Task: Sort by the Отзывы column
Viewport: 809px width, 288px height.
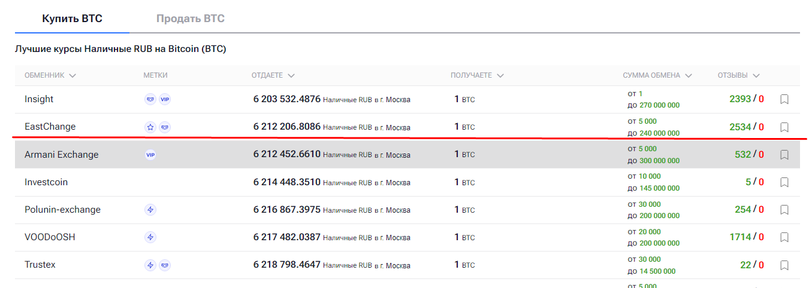Action: click(739, 75)
